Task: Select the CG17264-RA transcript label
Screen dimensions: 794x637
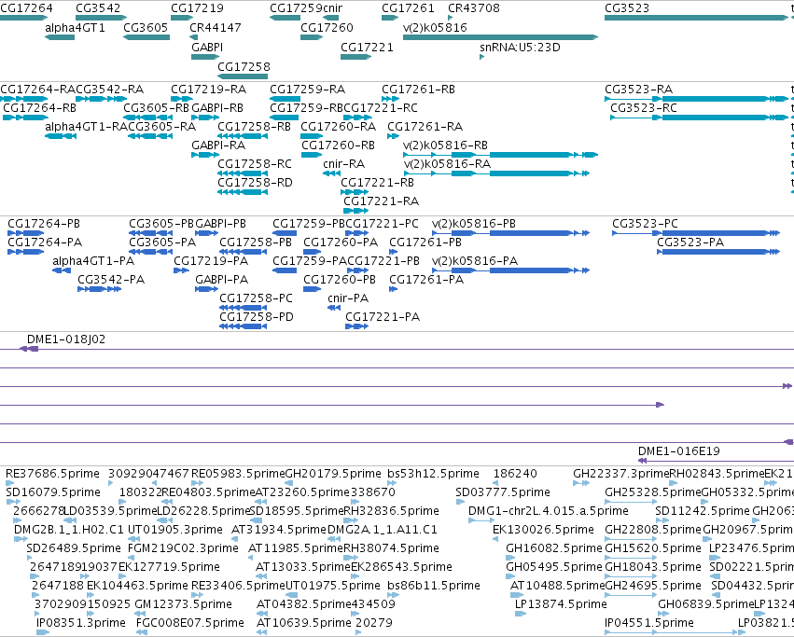Action: tap(37, 90)
